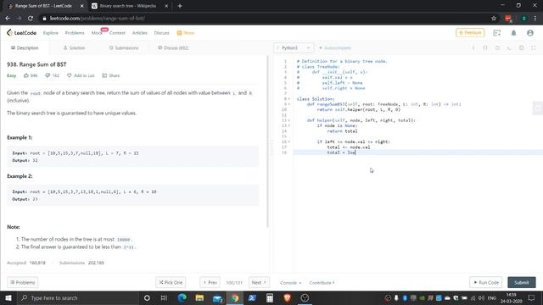
Task: Open the user profile avatar menu
Action: (x=530, y=33)
